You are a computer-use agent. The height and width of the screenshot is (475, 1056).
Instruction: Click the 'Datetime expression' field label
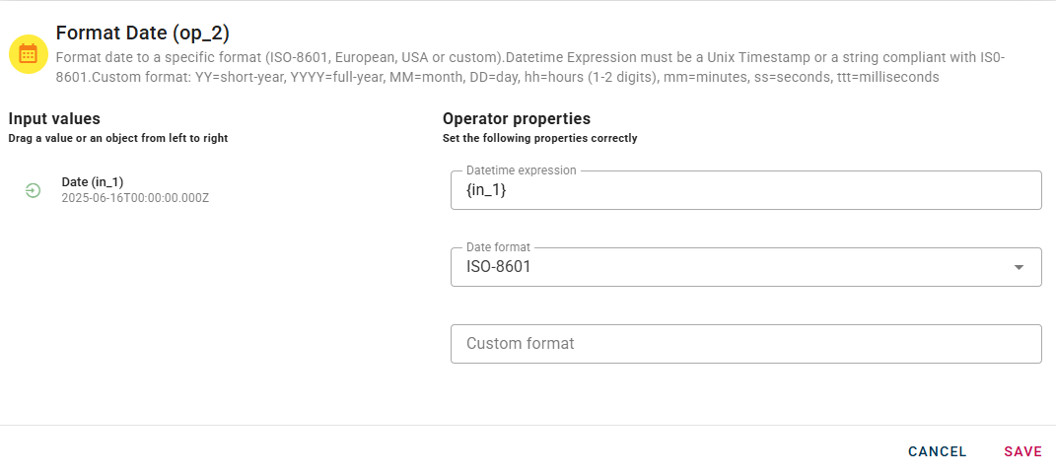tap(521, 170)
